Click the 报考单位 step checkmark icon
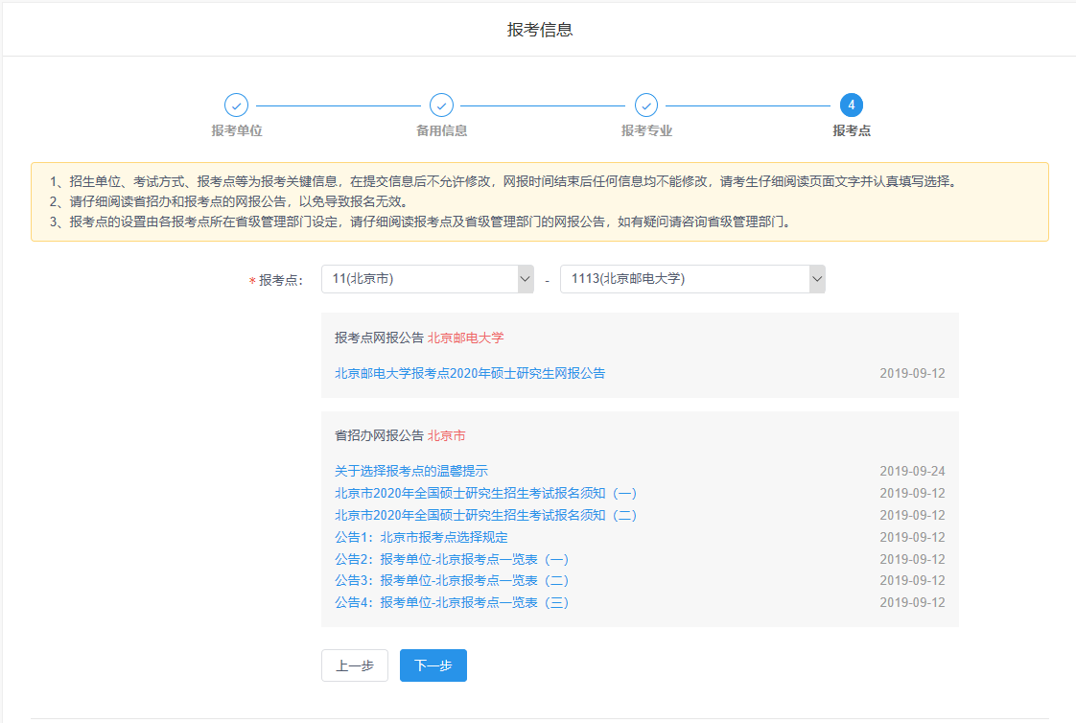1076x723 pixels. click(236, 105)
